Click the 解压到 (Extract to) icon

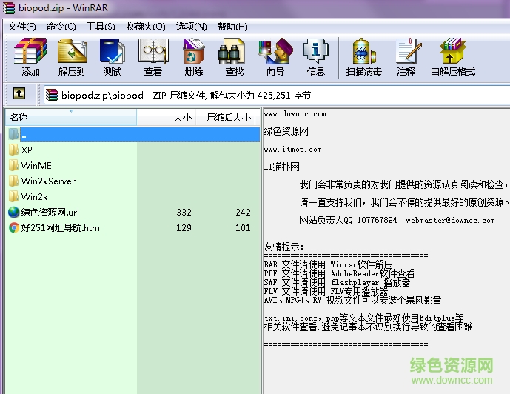[x=72, y=51]
